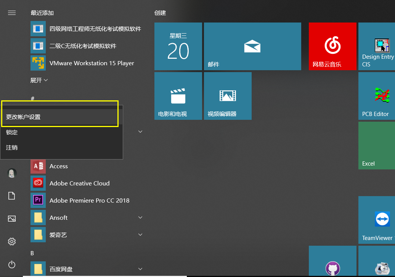
Task: Open the Adobe Creative Cloud icon
Action: click(38, 183)
